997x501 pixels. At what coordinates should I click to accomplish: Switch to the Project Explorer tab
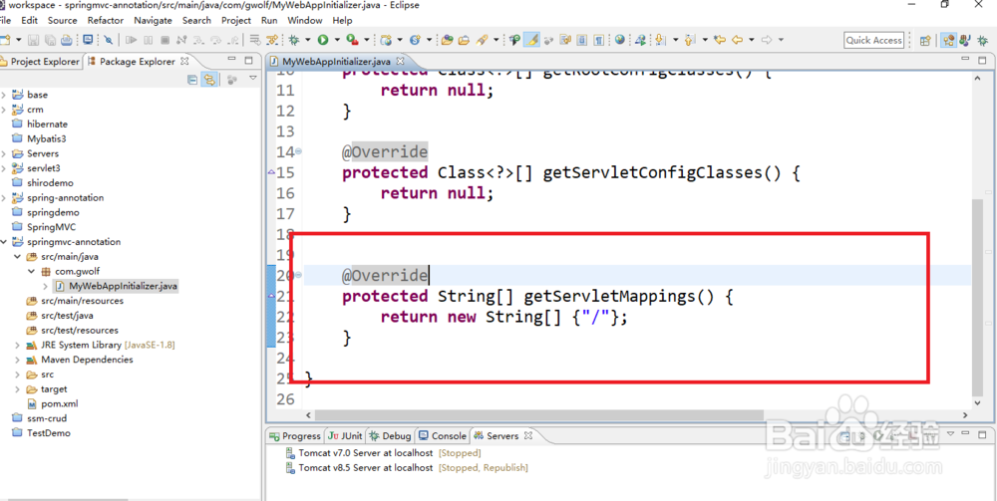coord(40,62)
